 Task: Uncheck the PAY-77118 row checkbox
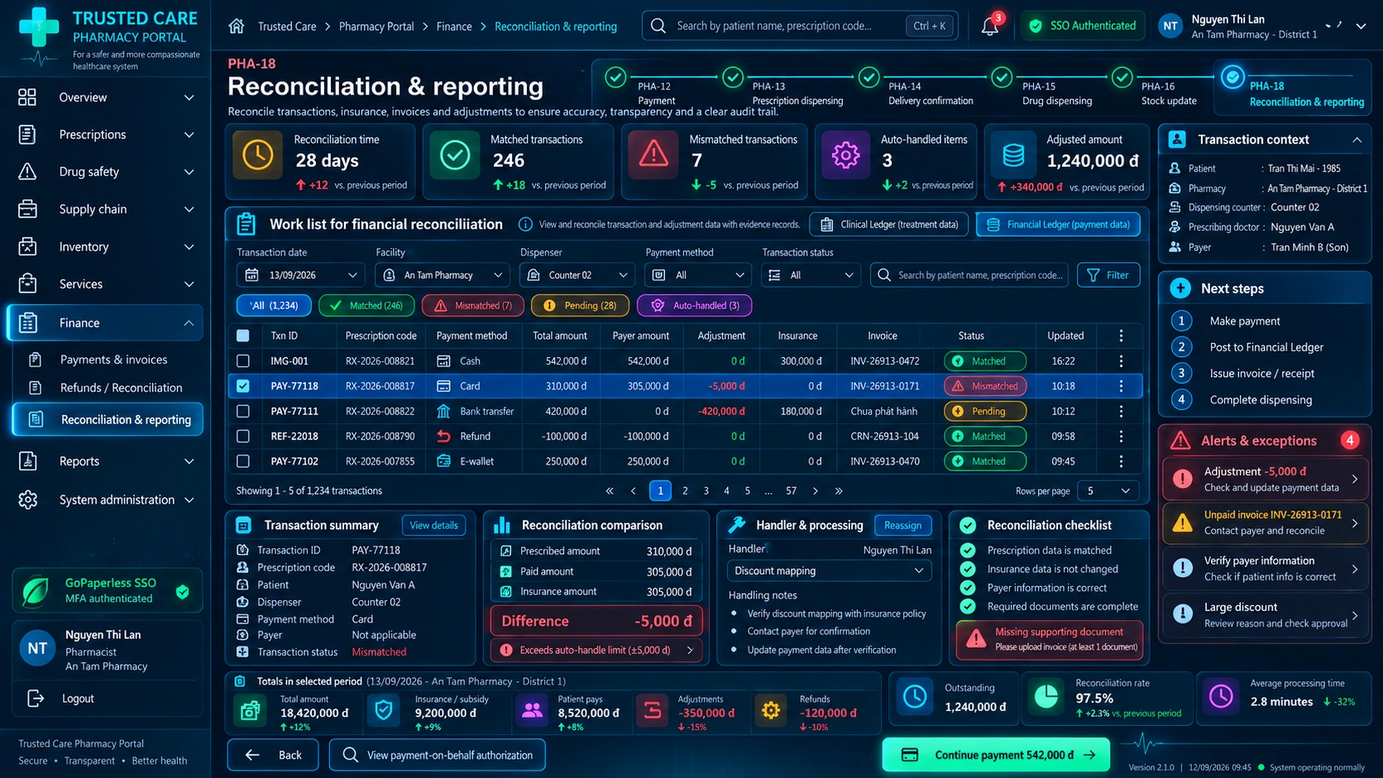[x=243, y=386]
